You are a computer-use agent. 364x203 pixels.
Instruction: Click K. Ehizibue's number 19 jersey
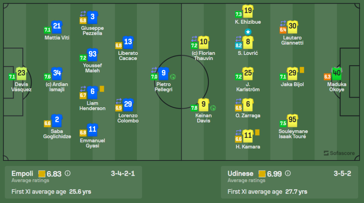click(x=248, y=11)
